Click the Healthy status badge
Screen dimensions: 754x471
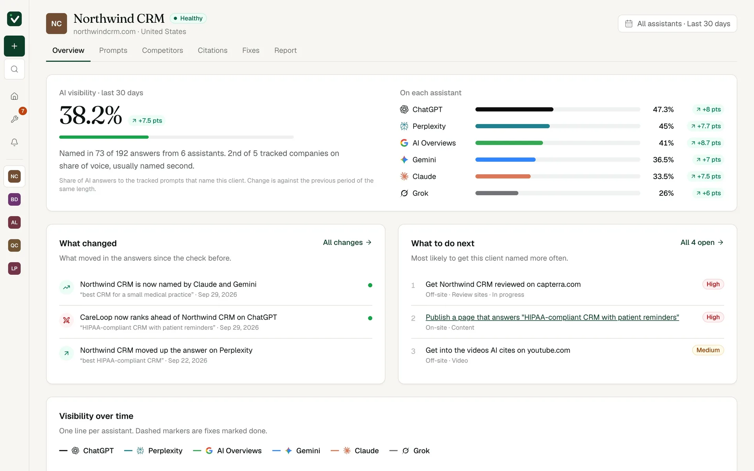(188, 18)
